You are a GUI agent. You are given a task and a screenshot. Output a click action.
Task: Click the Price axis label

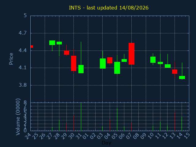pos(11,59)
